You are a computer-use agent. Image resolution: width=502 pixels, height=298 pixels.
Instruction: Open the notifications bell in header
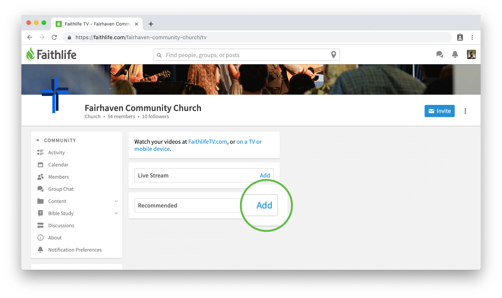455,54
